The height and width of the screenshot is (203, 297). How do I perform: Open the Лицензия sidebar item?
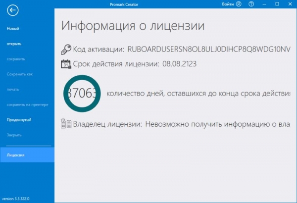tap(27, 155)
